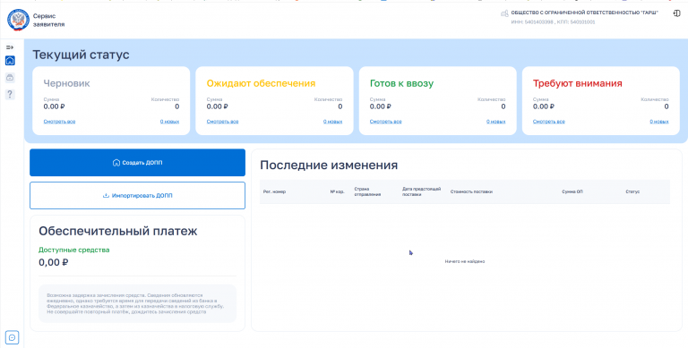The image size is (688, 348).
Task: Open Смотреть все under Черновик
Action: coord(59,122)
